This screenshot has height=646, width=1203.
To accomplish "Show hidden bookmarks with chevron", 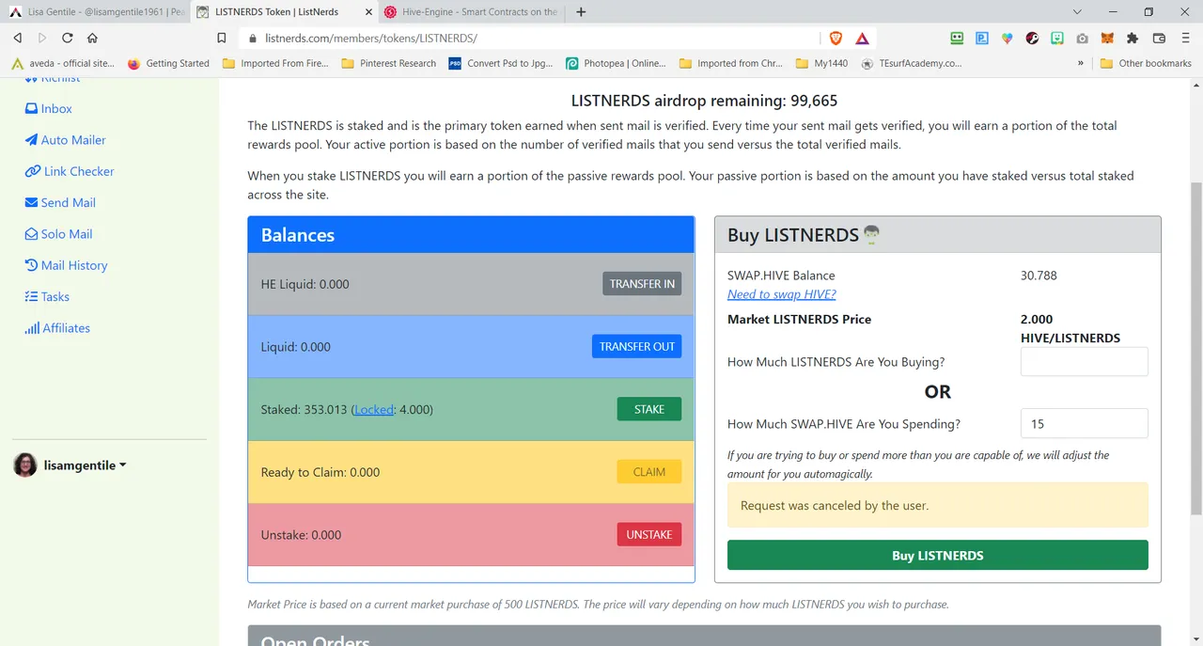I will pyautogui.click(x=1080, y=63).
